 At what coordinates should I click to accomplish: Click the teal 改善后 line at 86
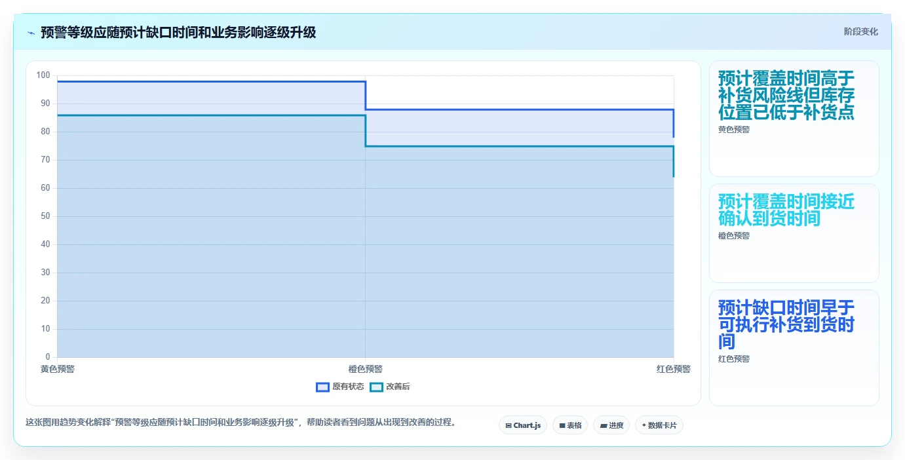tap(211, 115)
